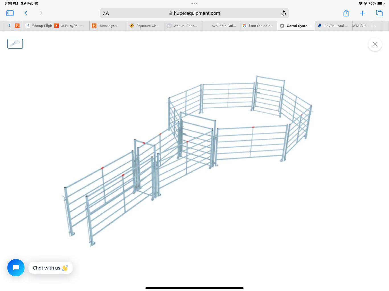
Task: Open the three-dot multitasking menu
Action: tap(195, 3)
